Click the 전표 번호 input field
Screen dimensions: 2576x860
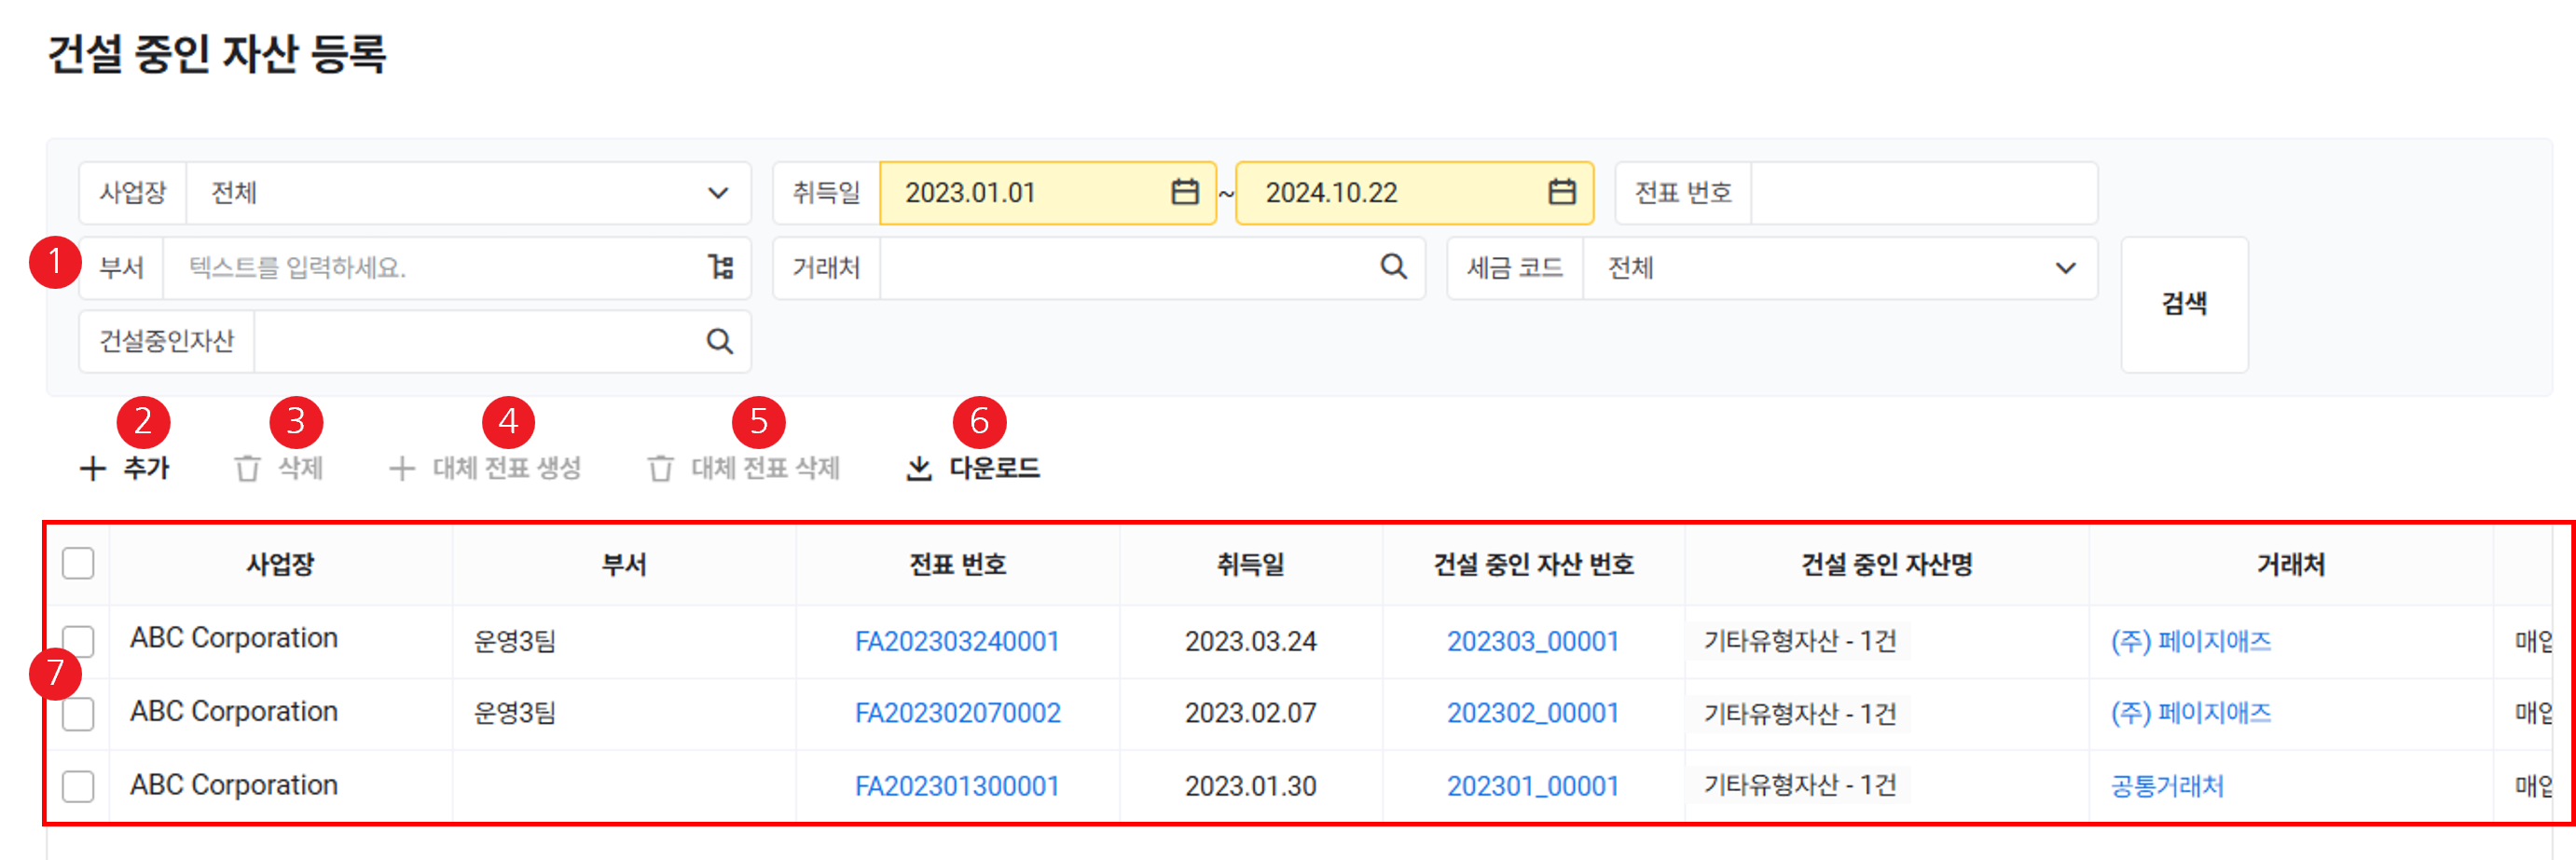coord(1922,193)
